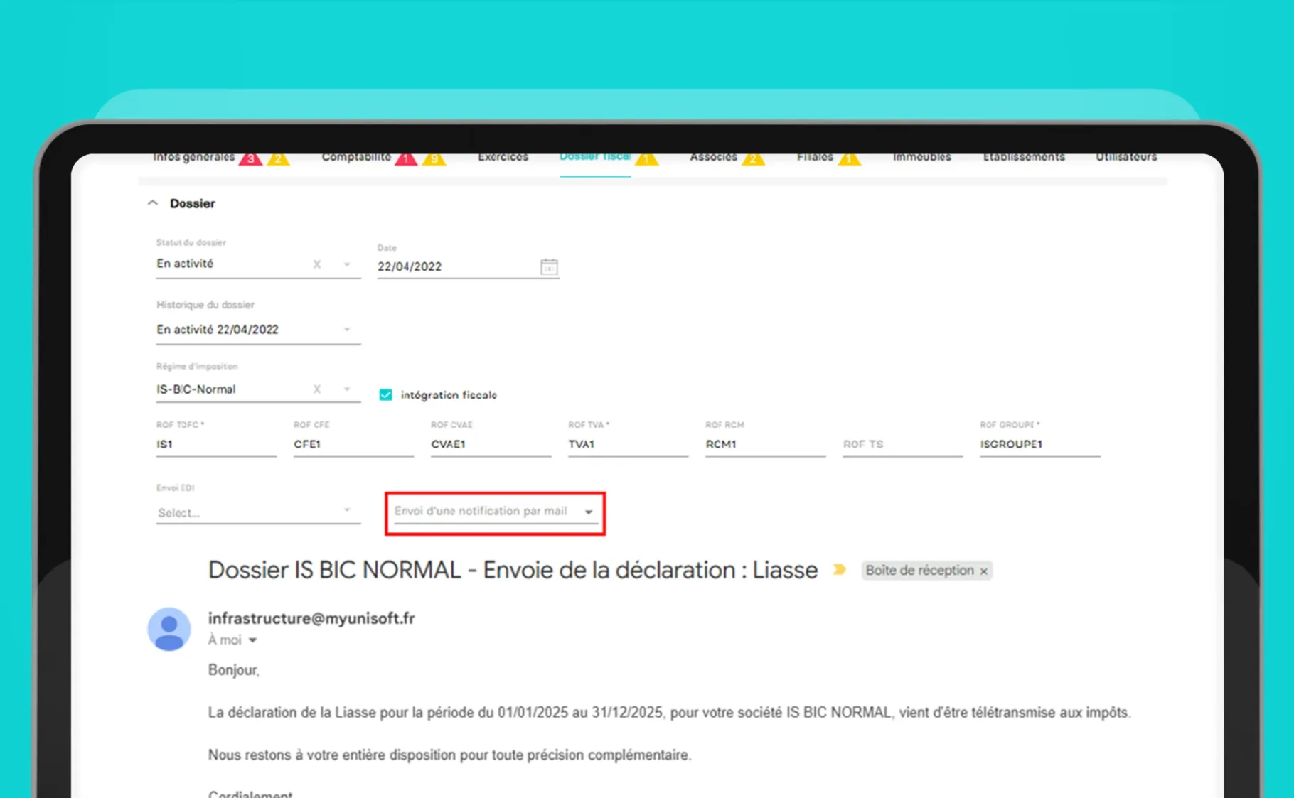The image size is (1294, 798).
Task: Click the yellow importance marker by the subject
Action: pos(840,570)
